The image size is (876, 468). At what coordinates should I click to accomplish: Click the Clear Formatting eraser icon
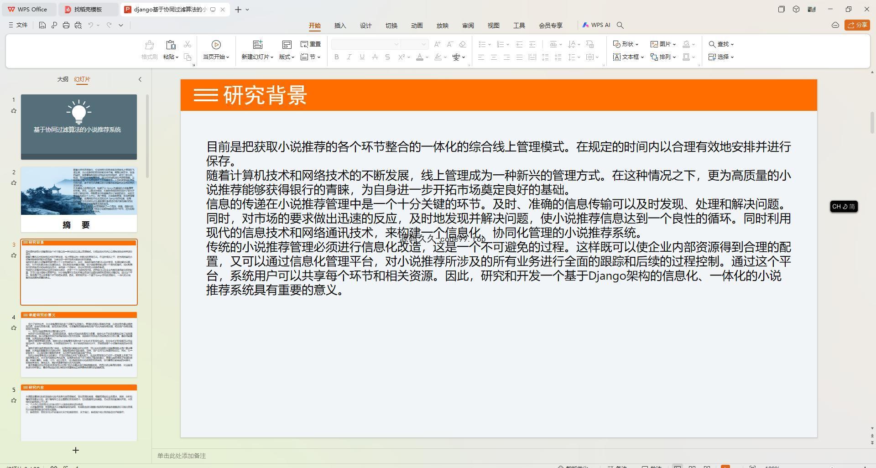(462, 44)
